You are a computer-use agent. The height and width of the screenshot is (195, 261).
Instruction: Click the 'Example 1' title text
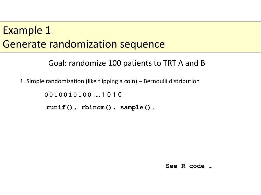(x=27, y=30)
